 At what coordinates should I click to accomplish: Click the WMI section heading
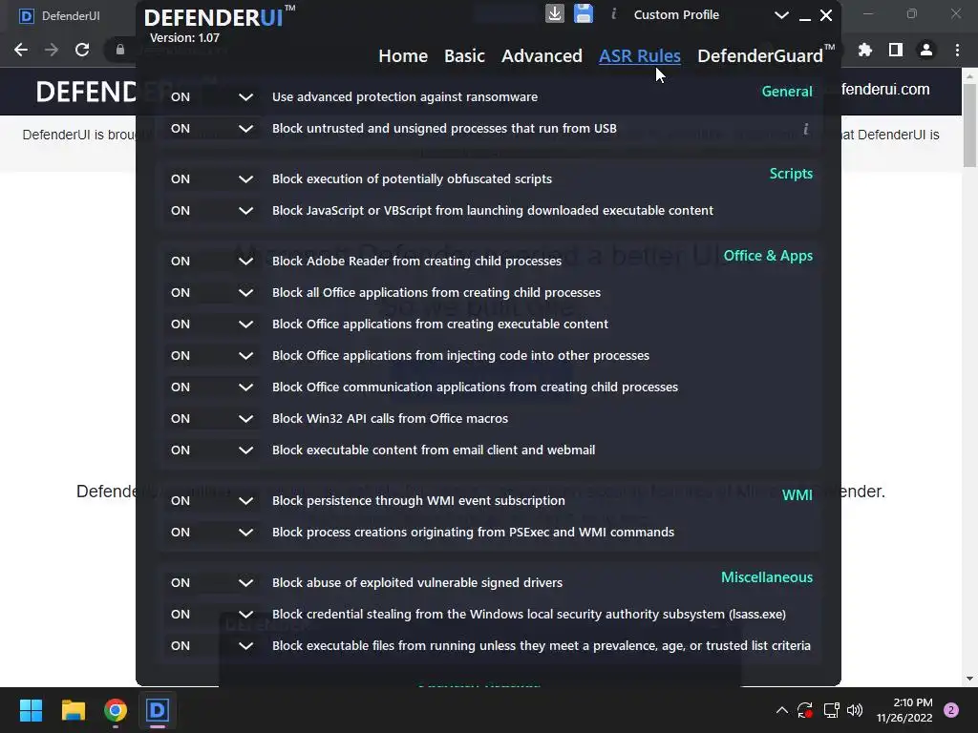797,495
